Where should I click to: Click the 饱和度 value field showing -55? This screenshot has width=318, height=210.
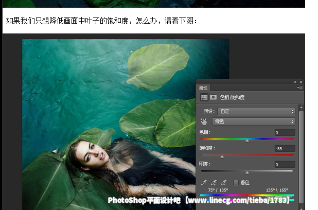coord(285,149)
